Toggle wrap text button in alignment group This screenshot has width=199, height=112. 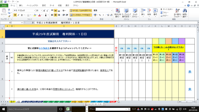pos(81,10)
